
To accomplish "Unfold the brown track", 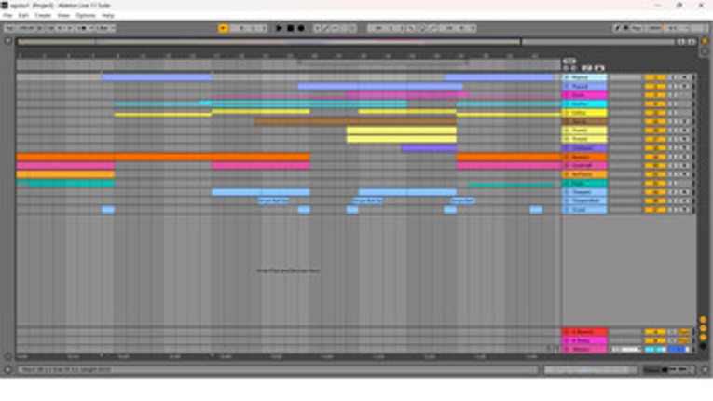I will pyautogui.click(x=567, y=121).
